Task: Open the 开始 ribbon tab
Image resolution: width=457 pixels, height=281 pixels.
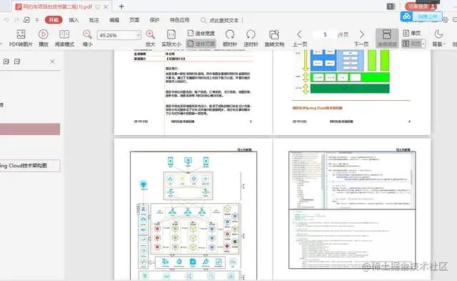Action: [54, 20]
